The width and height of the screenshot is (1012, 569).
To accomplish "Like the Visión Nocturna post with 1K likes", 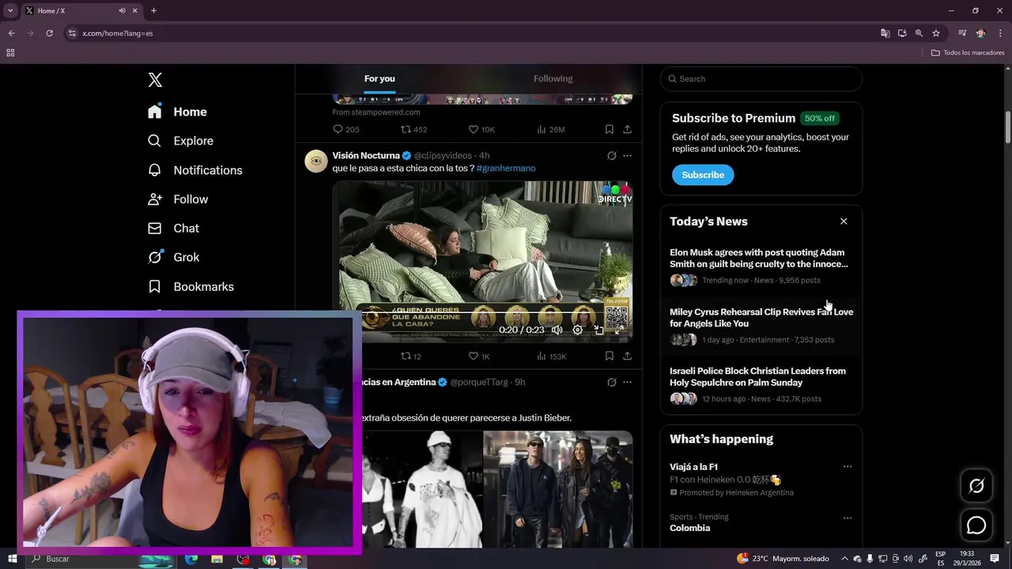I will (x=480, y=356).
